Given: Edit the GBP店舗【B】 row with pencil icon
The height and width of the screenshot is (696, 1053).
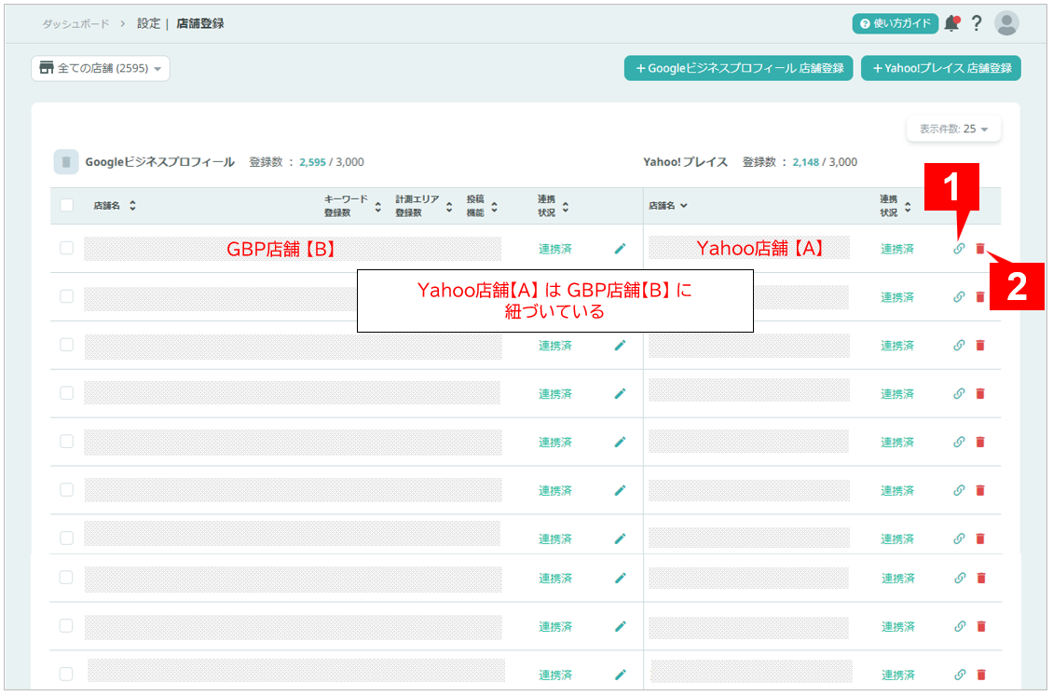Looking at the screenshot, I should (620, 249).
